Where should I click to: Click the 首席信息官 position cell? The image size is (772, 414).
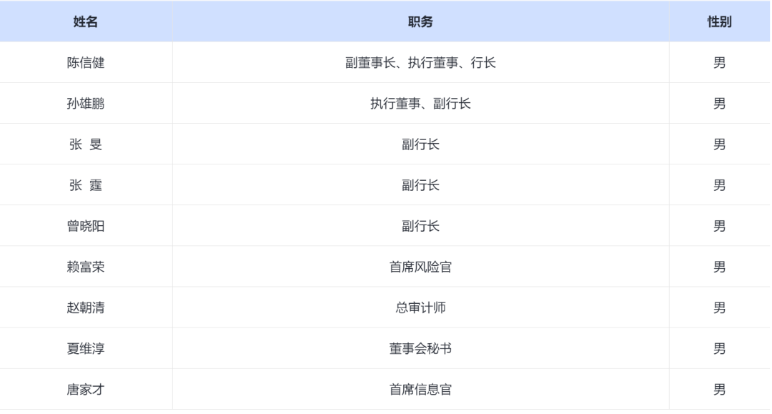(x=420, y=390)
